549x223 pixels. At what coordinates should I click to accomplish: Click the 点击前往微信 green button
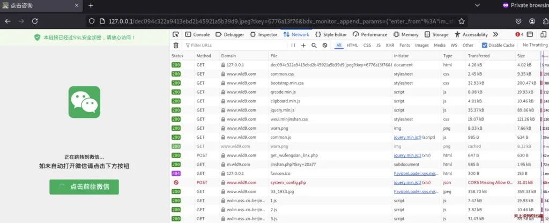tap(84, 187)
